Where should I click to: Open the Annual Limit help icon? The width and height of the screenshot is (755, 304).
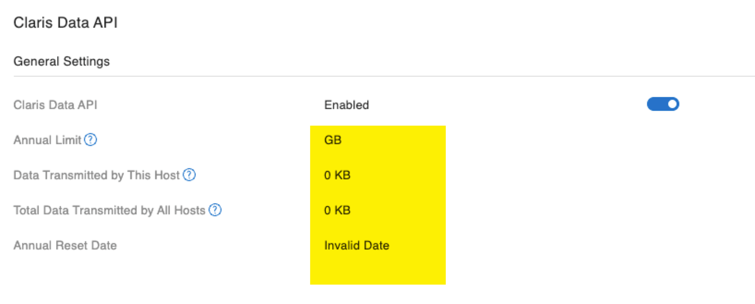[x=91, y=140]
